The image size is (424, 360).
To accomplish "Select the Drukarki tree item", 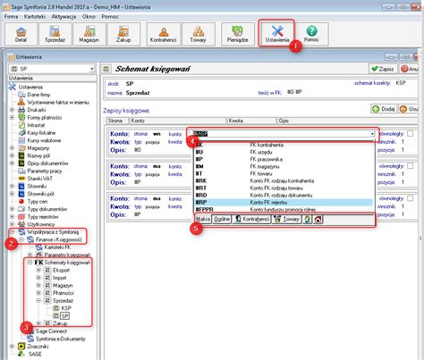I will click(36, 110).
